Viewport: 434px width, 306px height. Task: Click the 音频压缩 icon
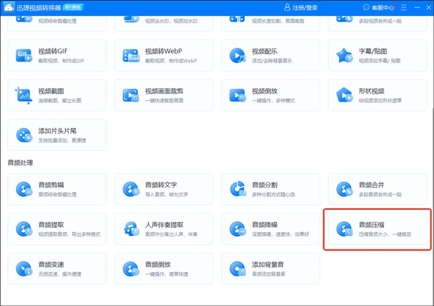tap(344, 229)
